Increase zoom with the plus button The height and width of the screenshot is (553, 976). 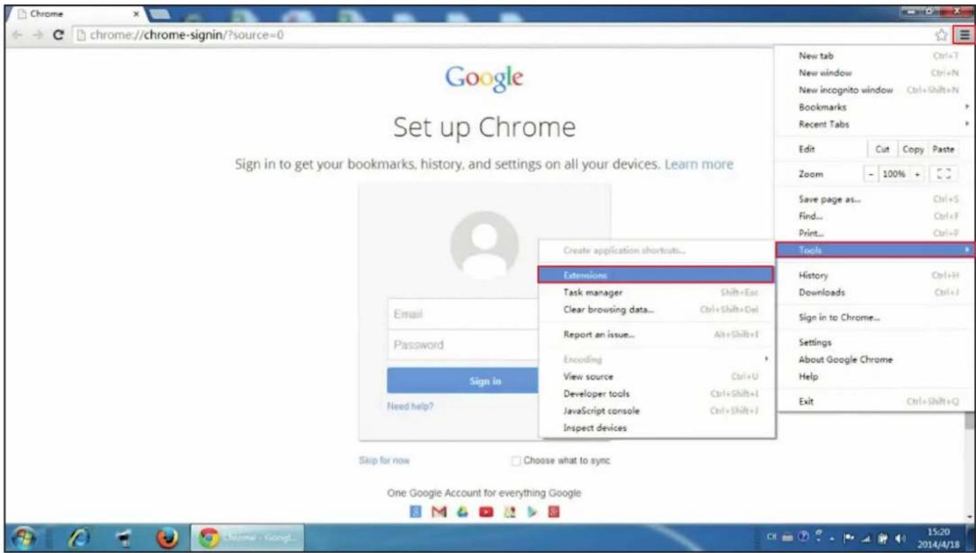click(x=919, y=173)
